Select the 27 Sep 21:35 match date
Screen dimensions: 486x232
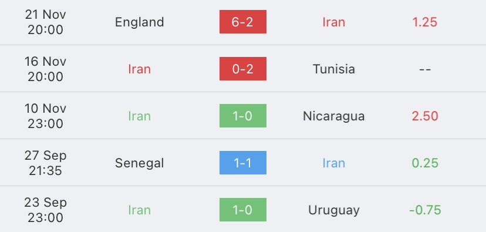click(x=45, y=163)
